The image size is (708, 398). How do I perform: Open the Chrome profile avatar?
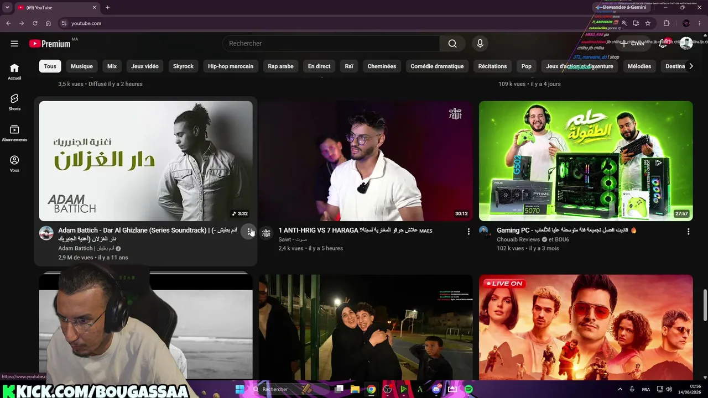coord(686,23)
